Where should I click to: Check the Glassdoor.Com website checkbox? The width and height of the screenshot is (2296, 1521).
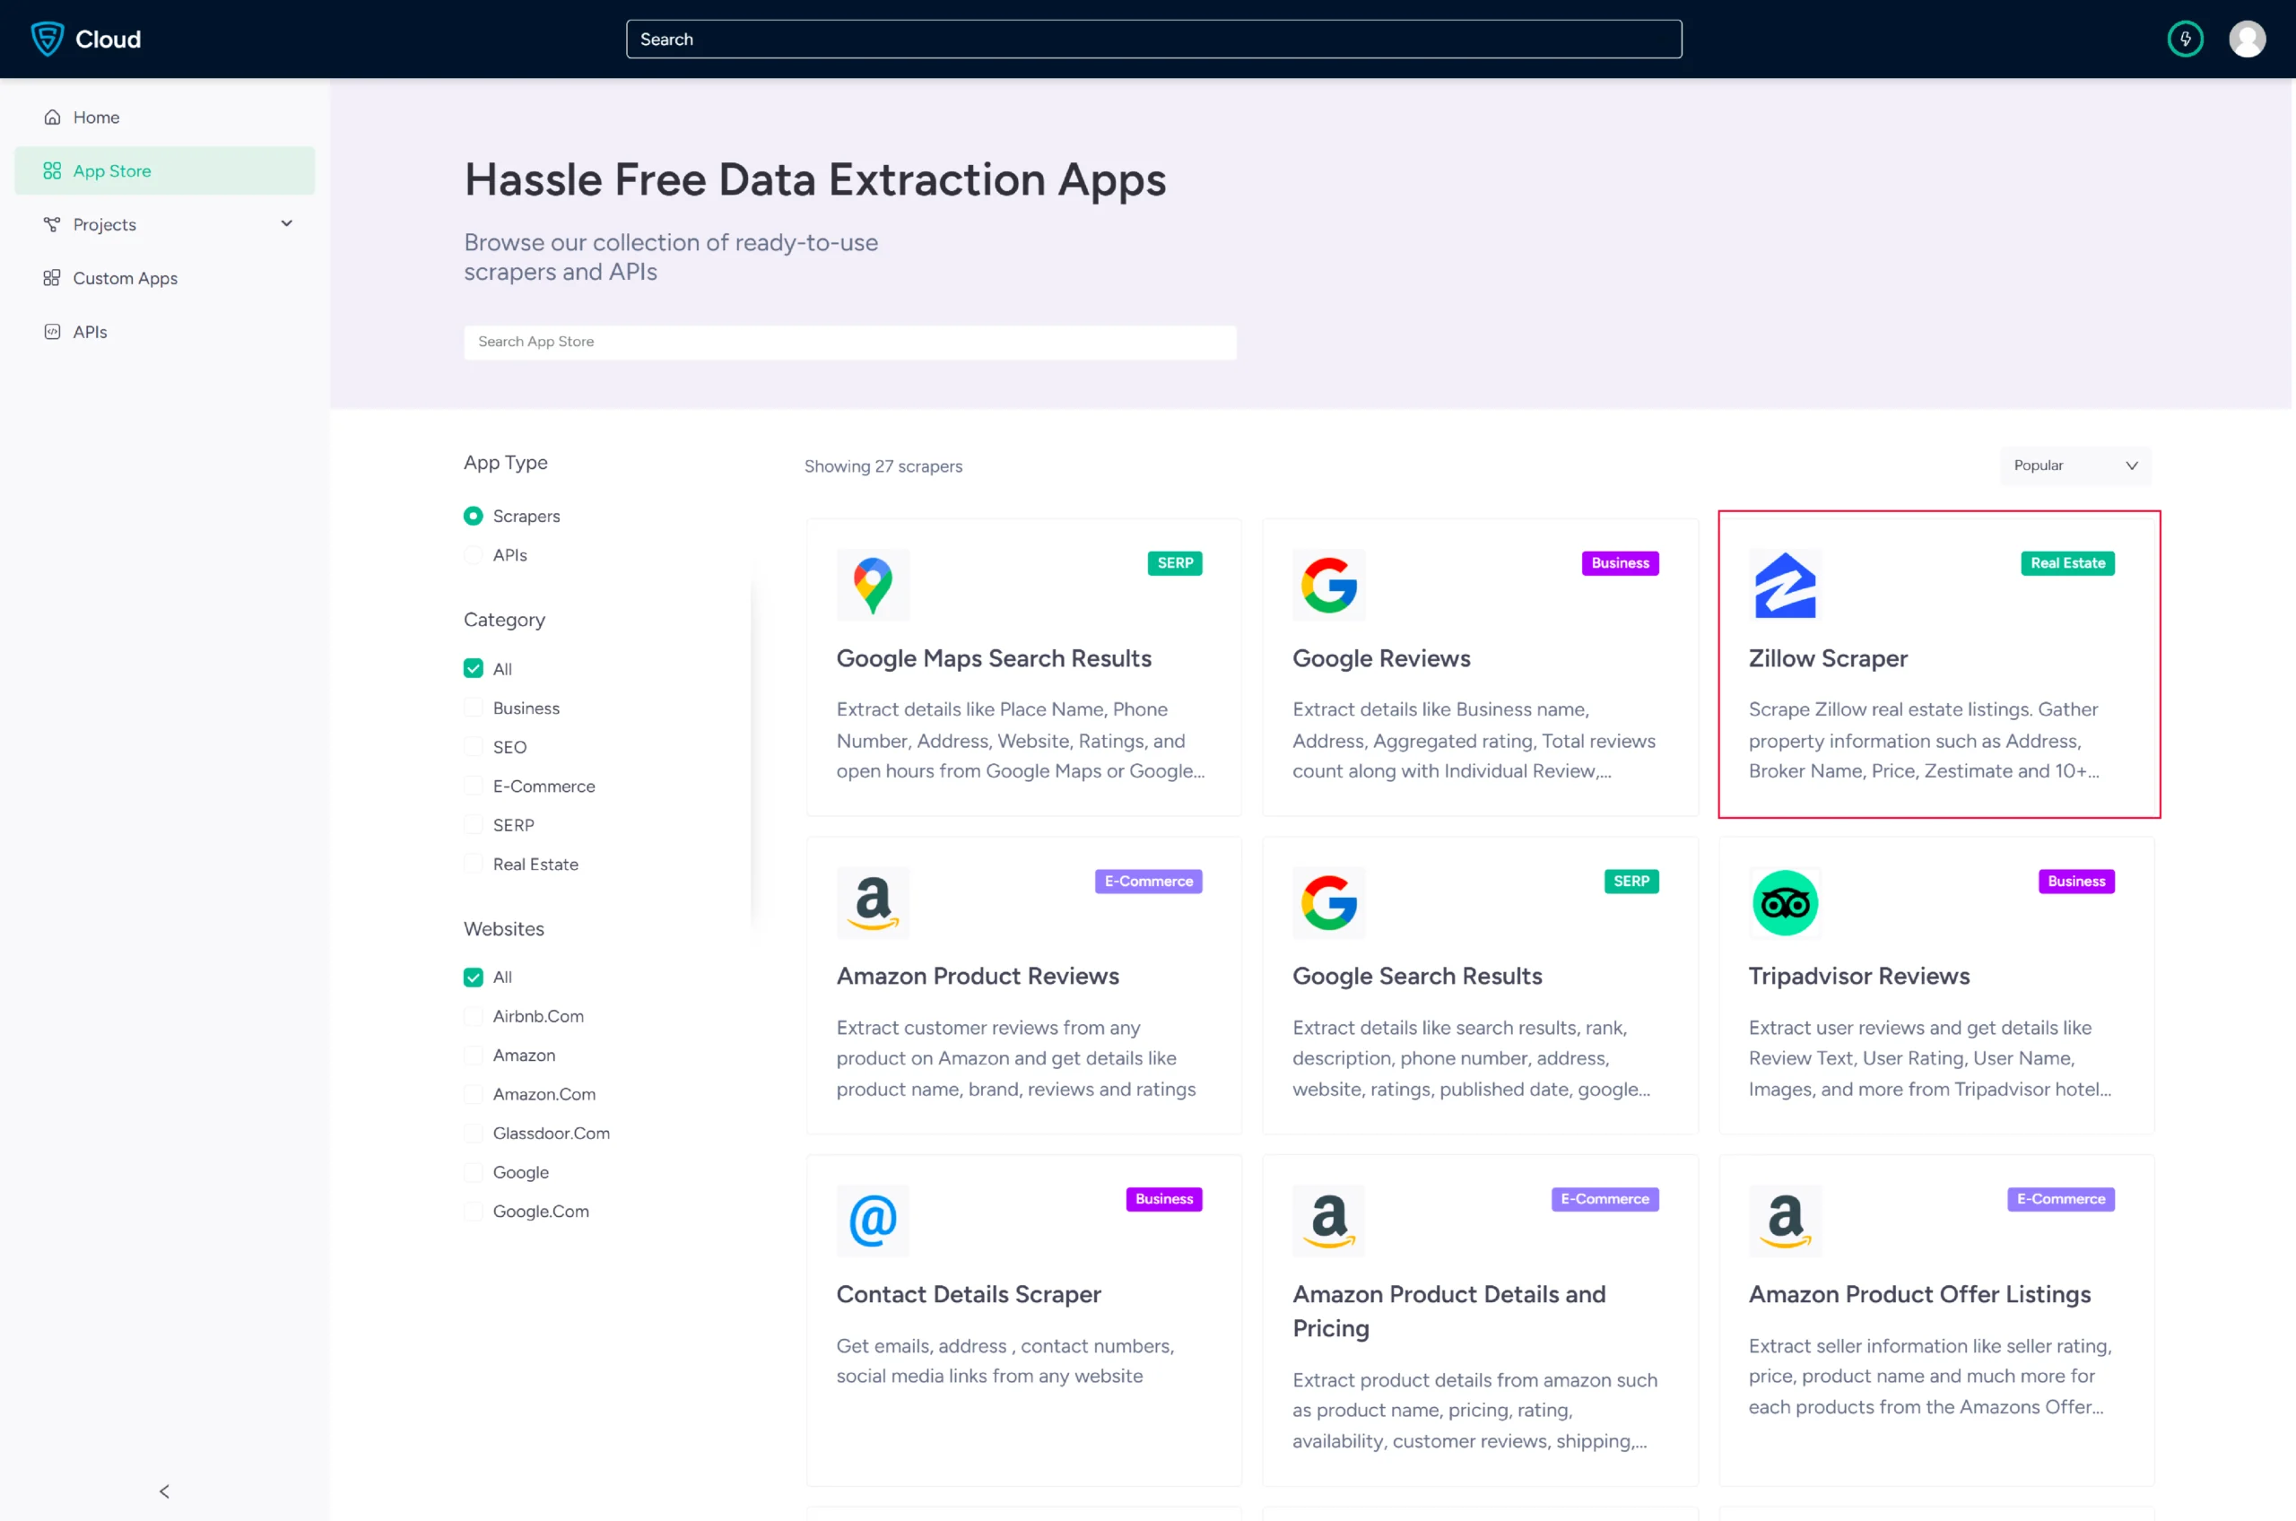[x=474, y=1133]
